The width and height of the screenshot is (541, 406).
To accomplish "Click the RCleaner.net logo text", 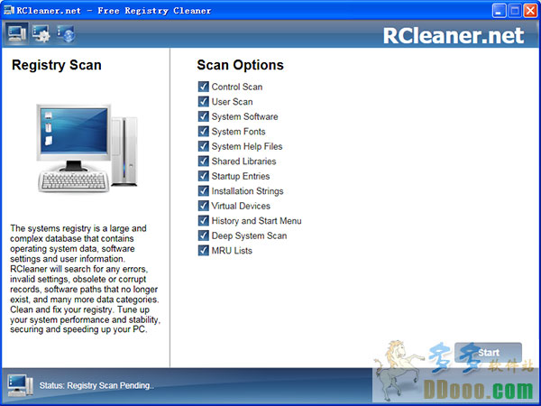I will tap(454, 35).
